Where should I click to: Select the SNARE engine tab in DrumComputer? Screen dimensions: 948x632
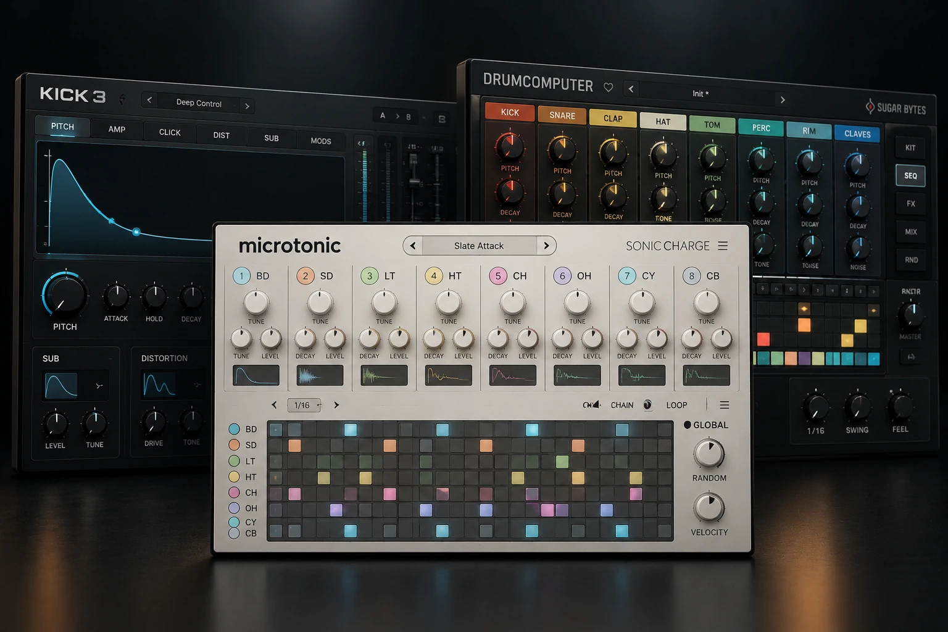562,115
